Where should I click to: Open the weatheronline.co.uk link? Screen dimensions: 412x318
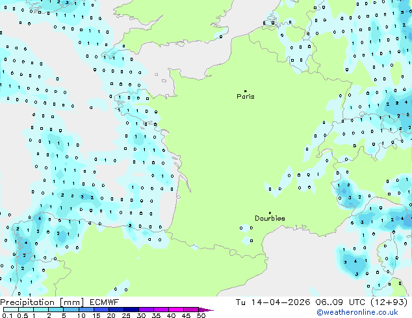coord(357,312)
